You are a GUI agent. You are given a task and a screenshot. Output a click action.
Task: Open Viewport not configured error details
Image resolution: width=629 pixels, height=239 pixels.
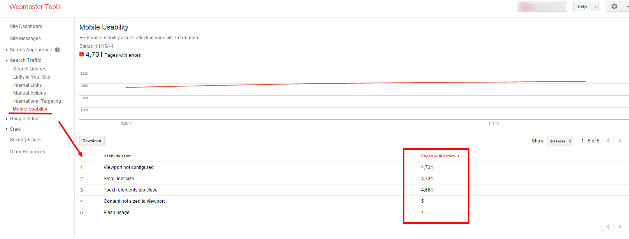pyautogui.click(x=128, y=167)
